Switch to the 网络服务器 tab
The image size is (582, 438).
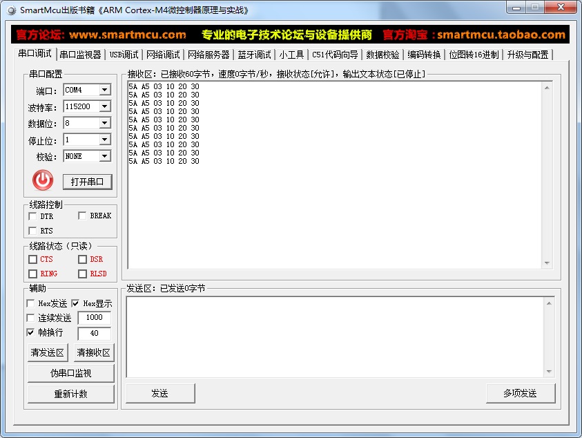tap(208, 55)
